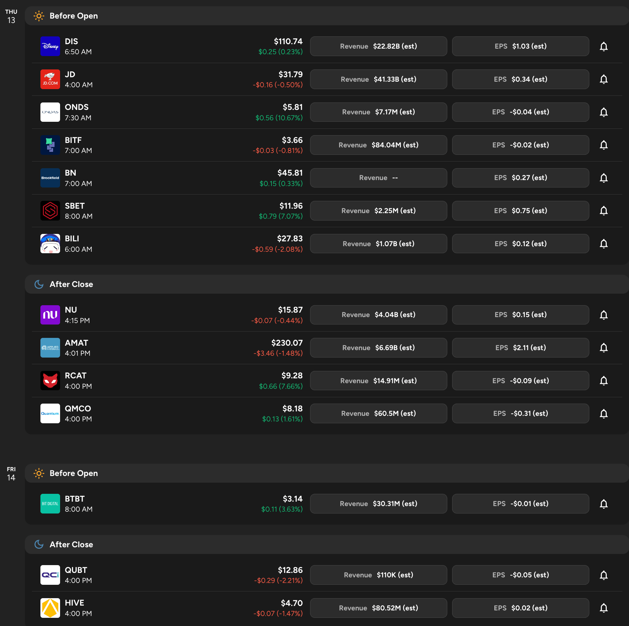Open the BITF ticker name

point(73,140)
